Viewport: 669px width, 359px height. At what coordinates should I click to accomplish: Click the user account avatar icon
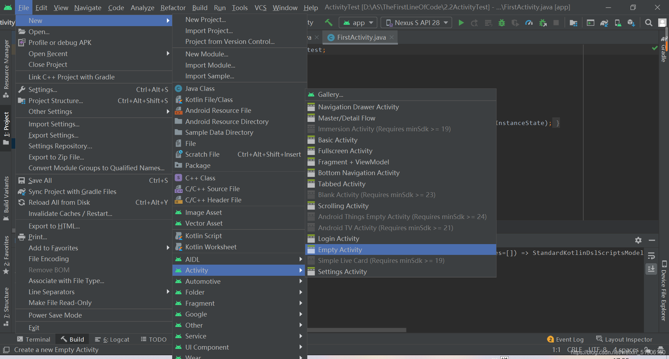pos(662,23)
